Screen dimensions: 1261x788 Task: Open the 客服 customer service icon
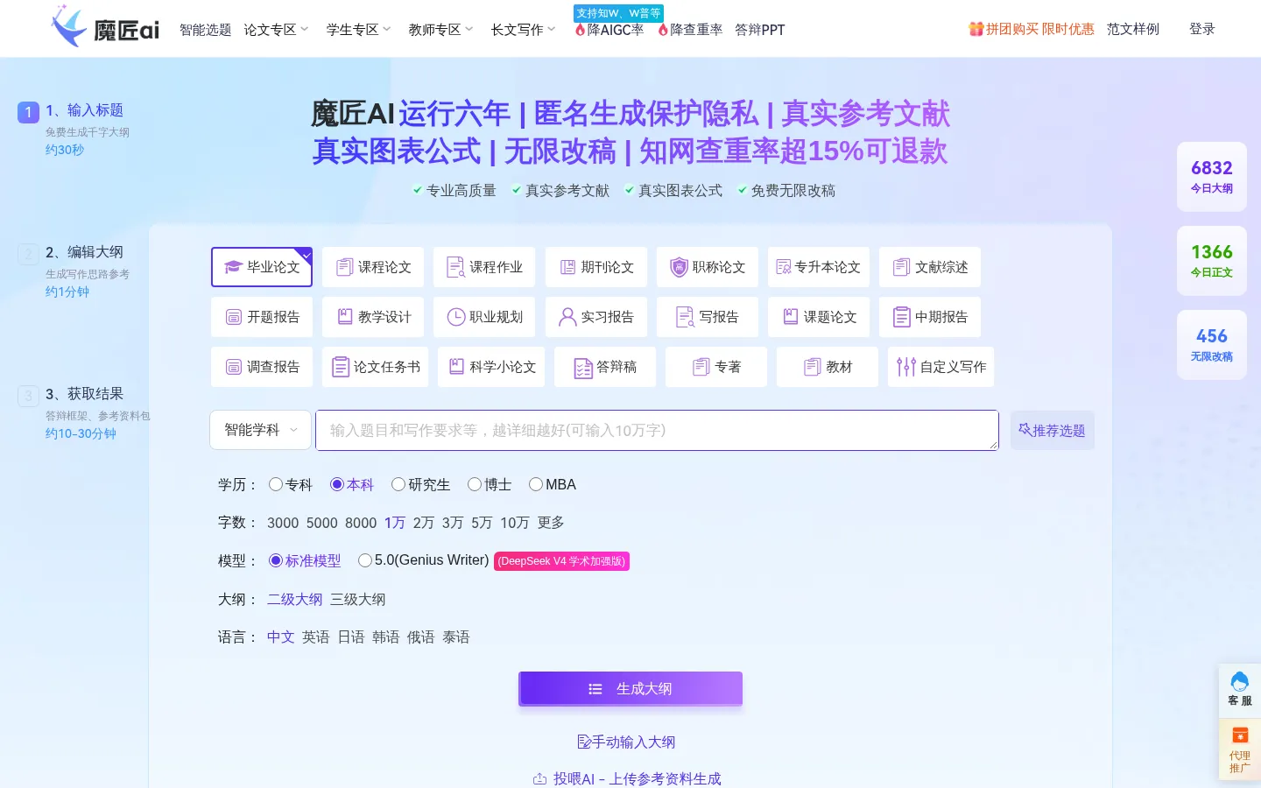1239,682
